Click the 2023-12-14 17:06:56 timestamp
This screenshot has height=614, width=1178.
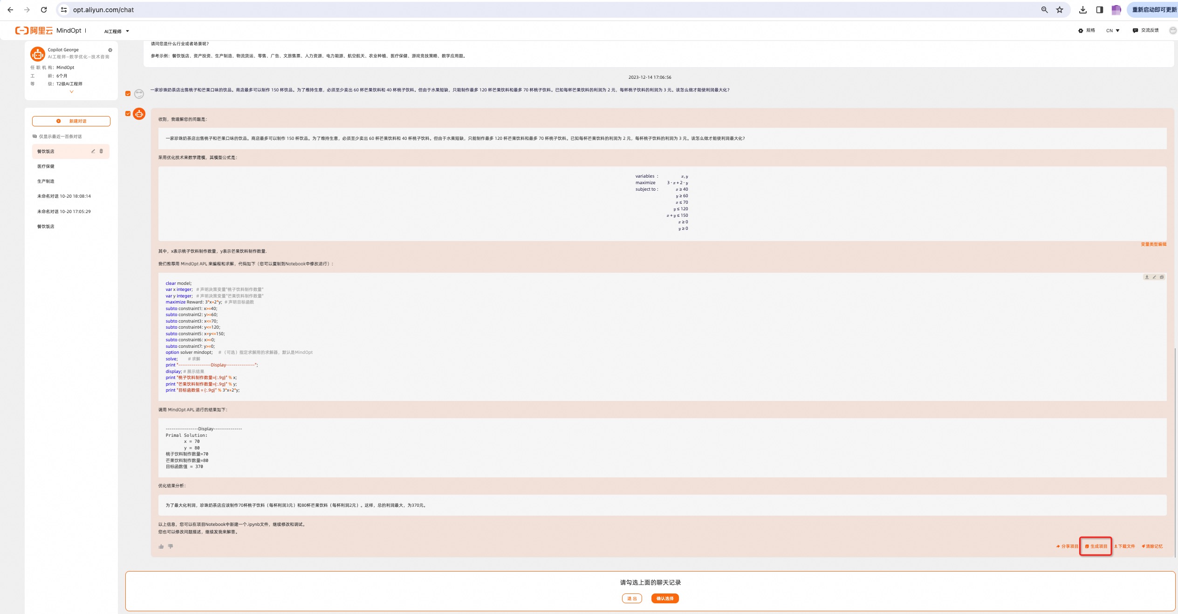coord(650,77)
